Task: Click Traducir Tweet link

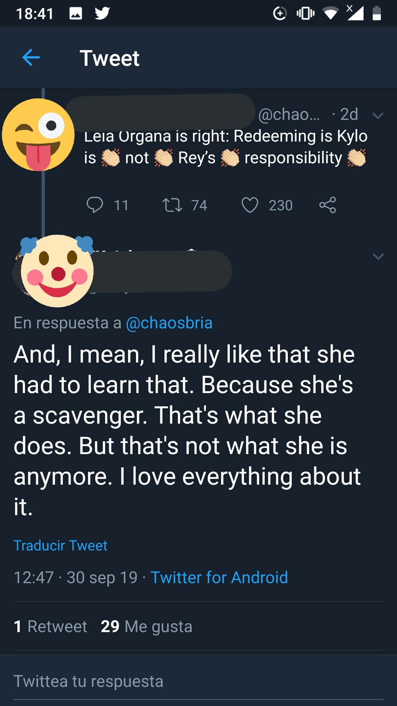Action: click(60, 545)
